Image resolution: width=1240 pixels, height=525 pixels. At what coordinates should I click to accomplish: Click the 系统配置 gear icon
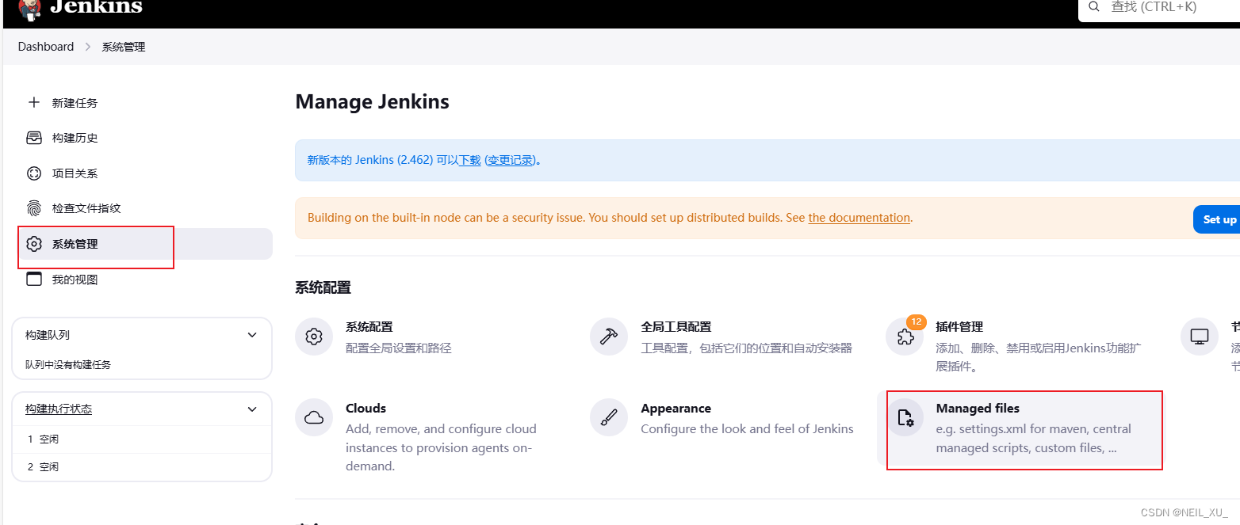(314, 337)
